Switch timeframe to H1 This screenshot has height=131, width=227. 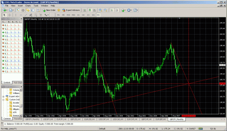click(78, 15)
